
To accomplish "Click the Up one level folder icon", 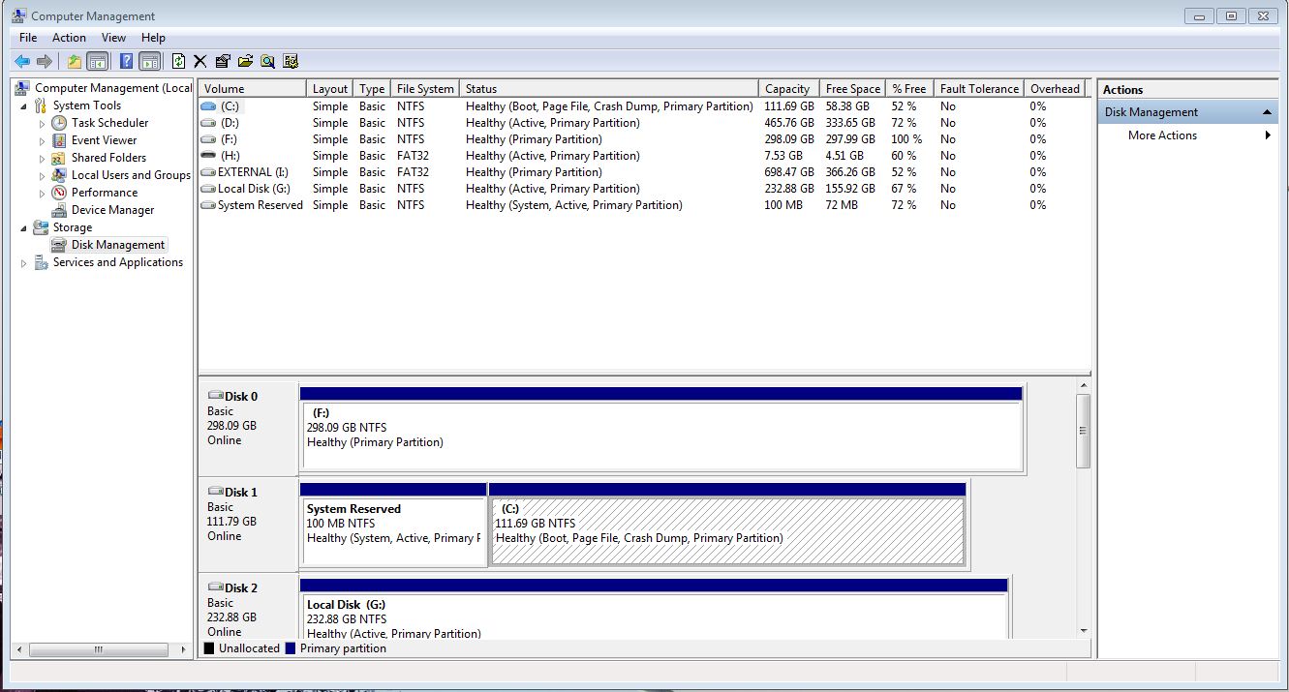I will [x=75, y=61].
